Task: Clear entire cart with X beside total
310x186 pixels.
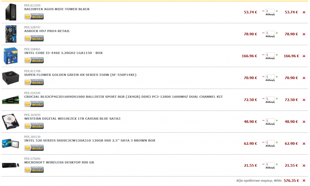Action: [304, 181]
